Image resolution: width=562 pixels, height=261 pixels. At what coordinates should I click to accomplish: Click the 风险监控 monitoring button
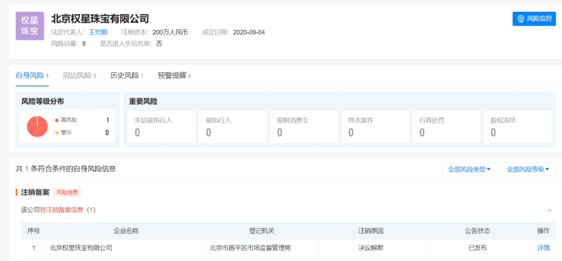(534, 19)
